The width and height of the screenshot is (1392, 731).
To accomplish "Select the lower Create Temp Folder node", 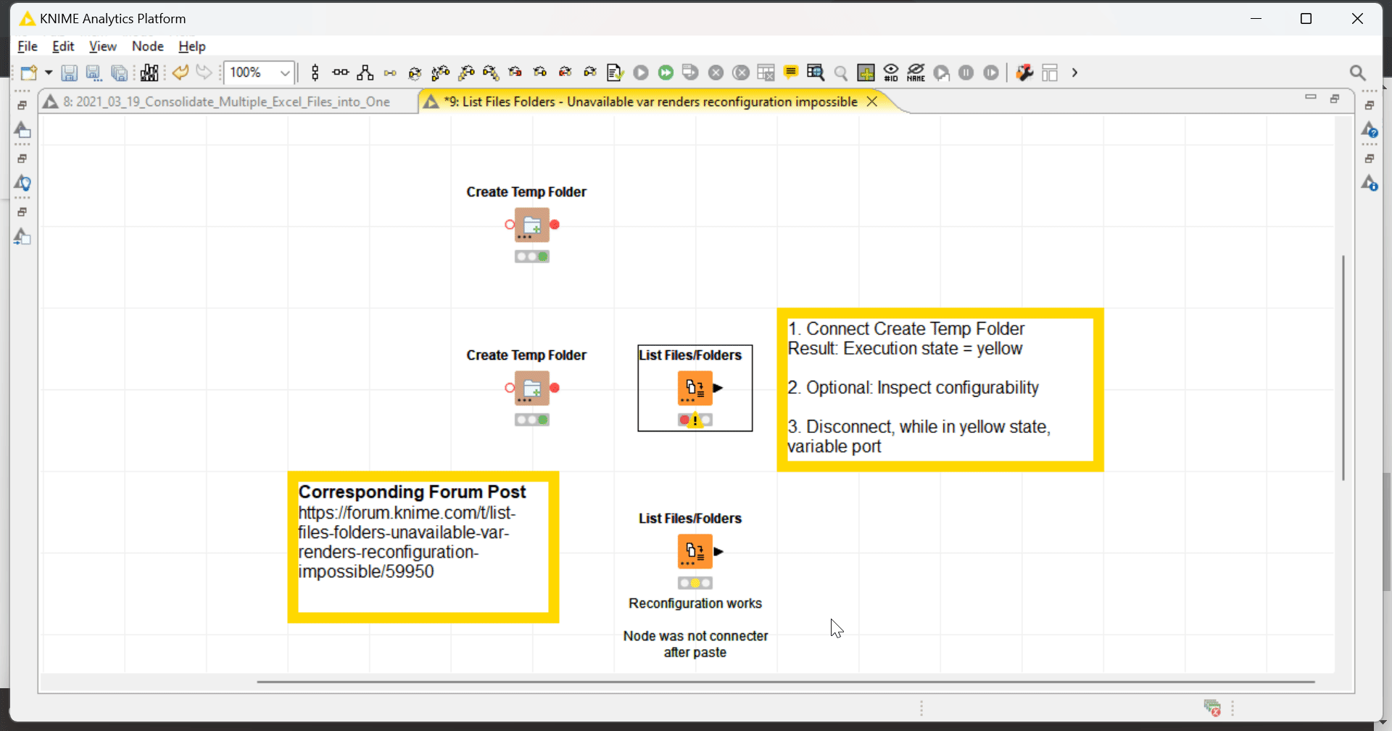I will pyautogui.click(x=532, y=388).
